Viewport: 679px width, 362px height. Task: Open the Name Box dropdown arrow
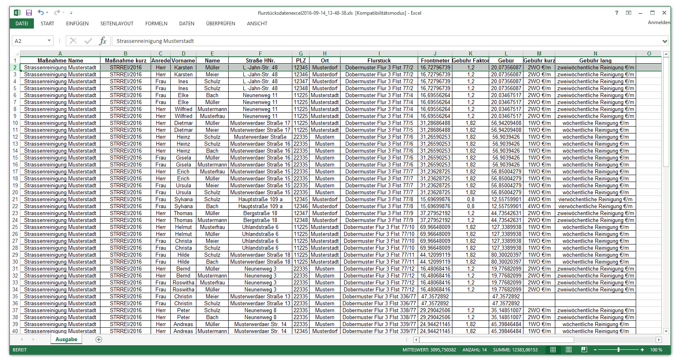(x=49, y=41)
